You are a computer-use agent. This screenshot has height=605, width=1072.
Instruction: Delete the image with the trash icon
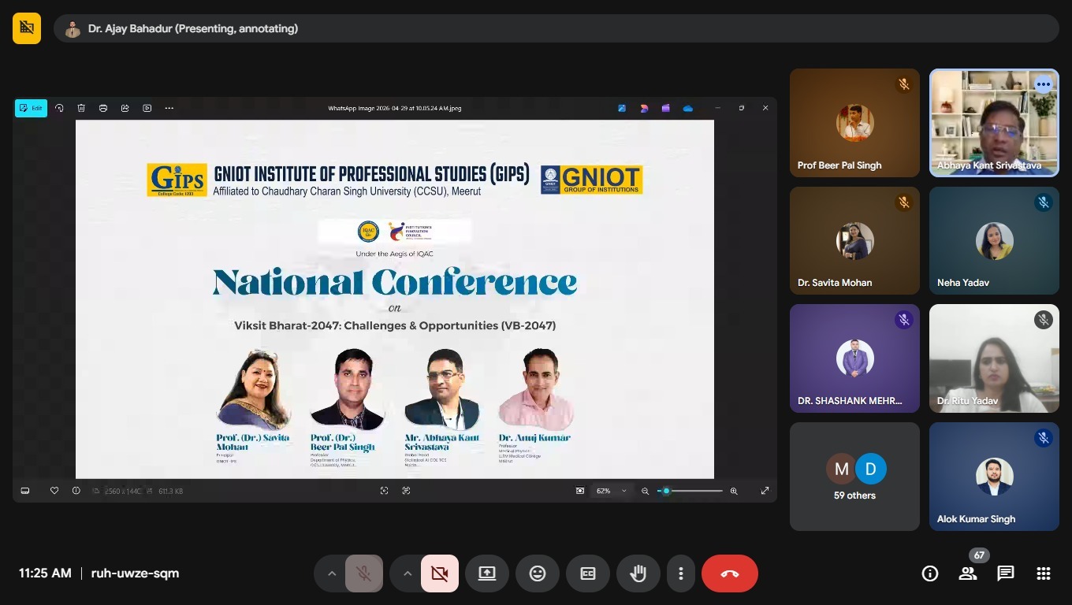81,108
